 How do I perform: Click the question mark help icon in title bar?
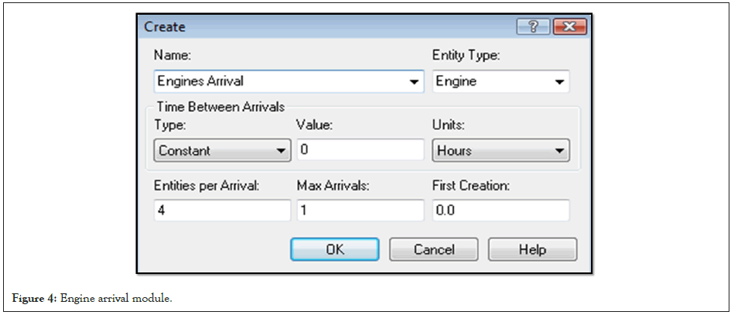pyautogui.click(x=533, y=27)
